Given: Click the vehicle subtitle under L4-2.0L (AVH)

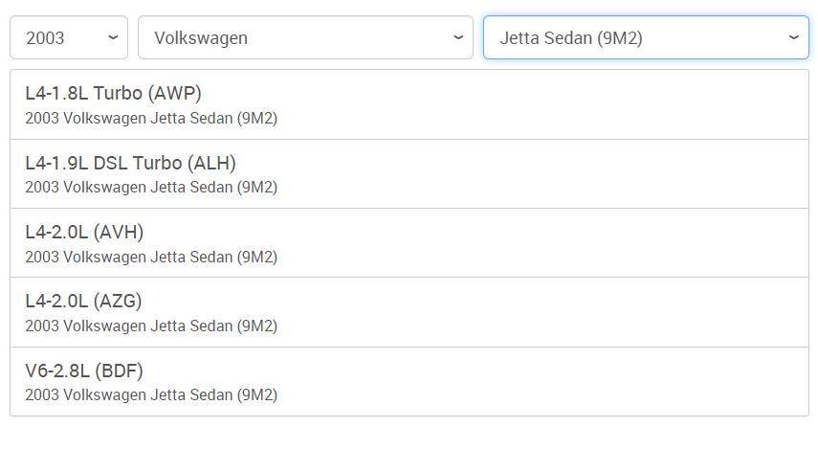Looking at the screenshot, I should tap(151, 257).
